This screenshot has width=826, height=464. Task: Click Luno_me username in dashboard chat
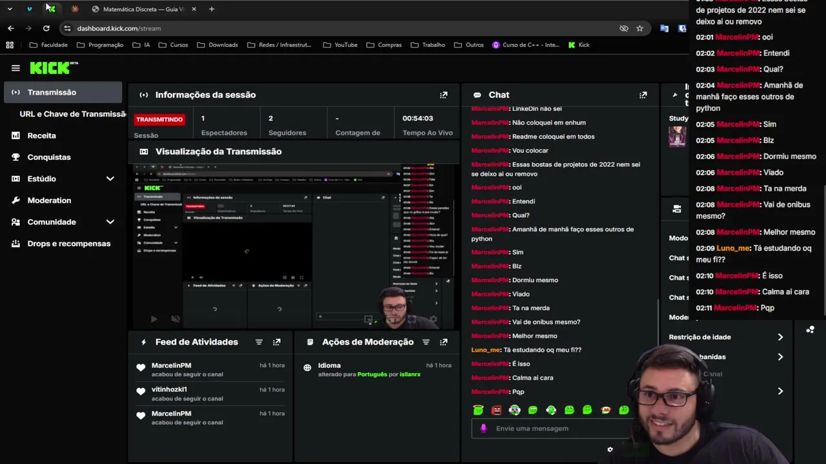485,350
